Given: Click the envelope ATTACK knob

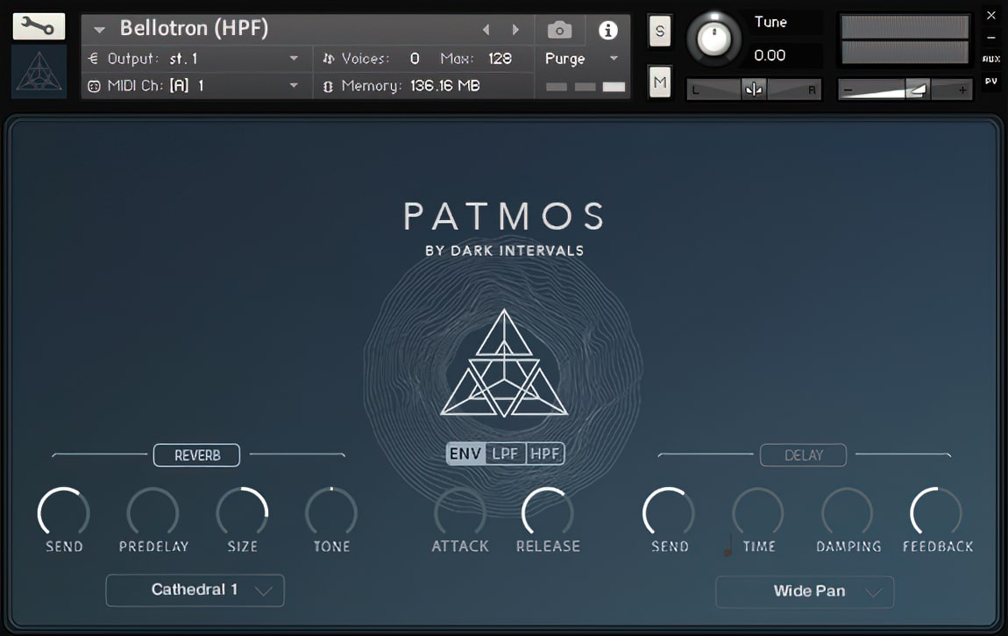Looking at the screenshot, I should point(459,512).
